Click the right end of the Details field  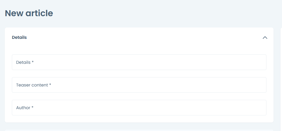click(x=260, y=62)
